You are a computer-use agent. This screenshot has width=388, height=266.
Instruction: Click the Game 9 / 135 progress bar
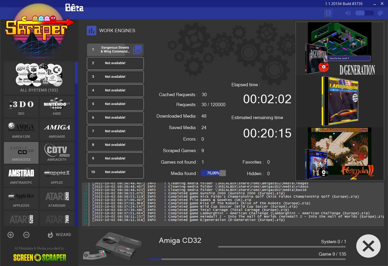(247, 259)
